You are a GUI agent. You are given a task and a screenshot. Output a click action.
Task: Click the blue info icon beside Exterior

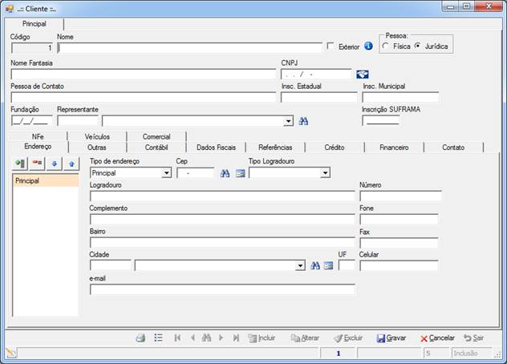pos(368,47)
